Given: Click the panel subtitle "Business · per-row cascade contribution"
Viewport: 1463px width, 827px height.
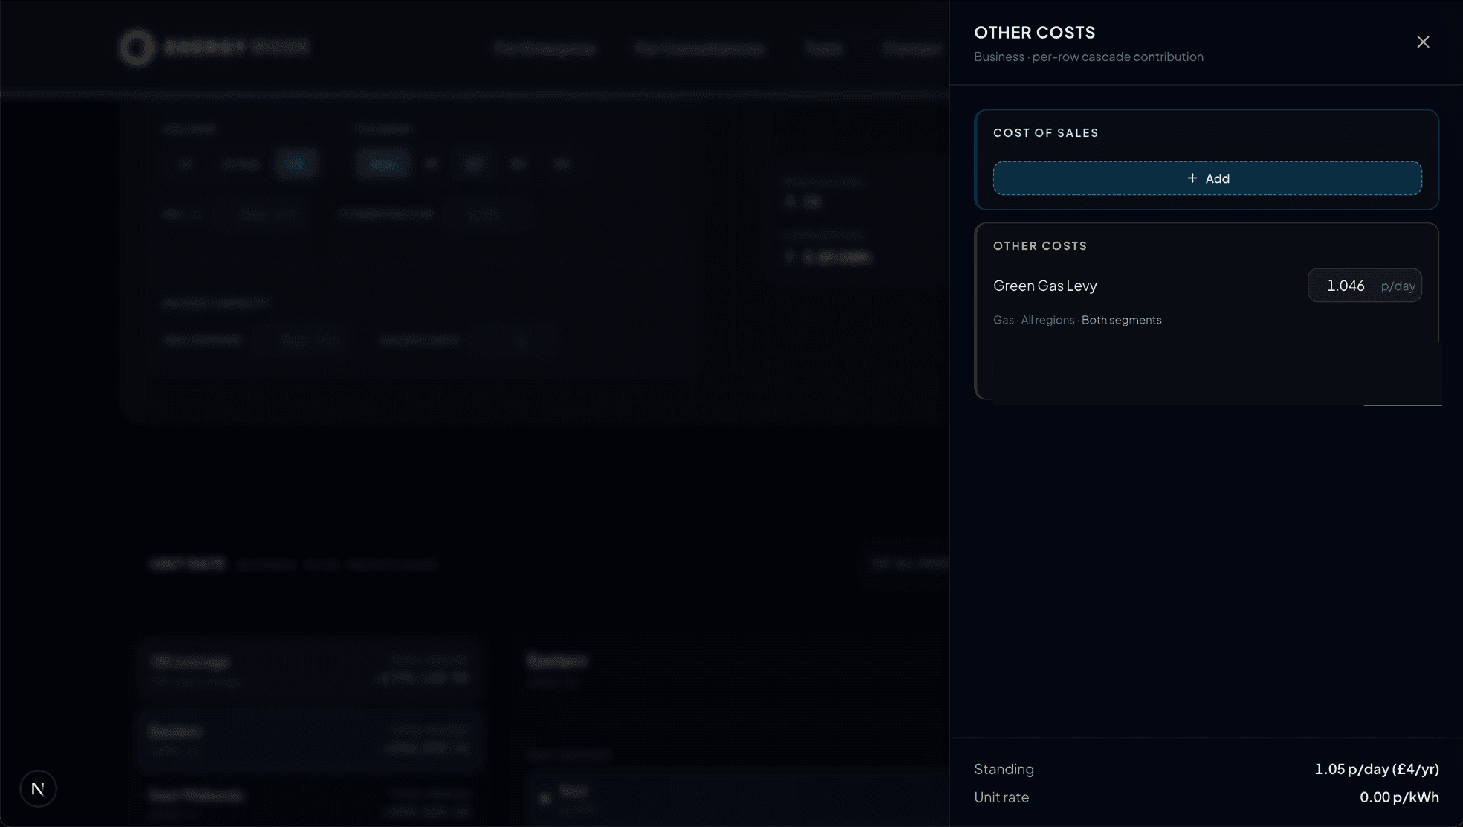Looking at the screenshot, I should click(x=1088, y=57).
